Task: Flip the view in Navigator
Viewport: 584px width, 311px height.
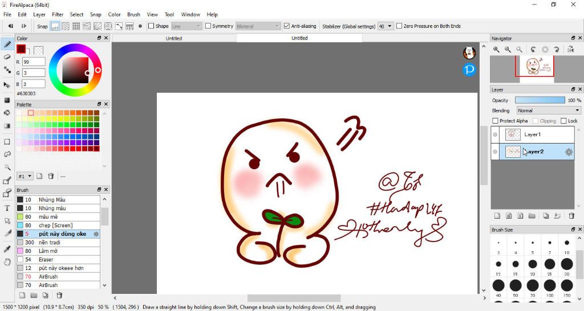Action: (570, 50)
